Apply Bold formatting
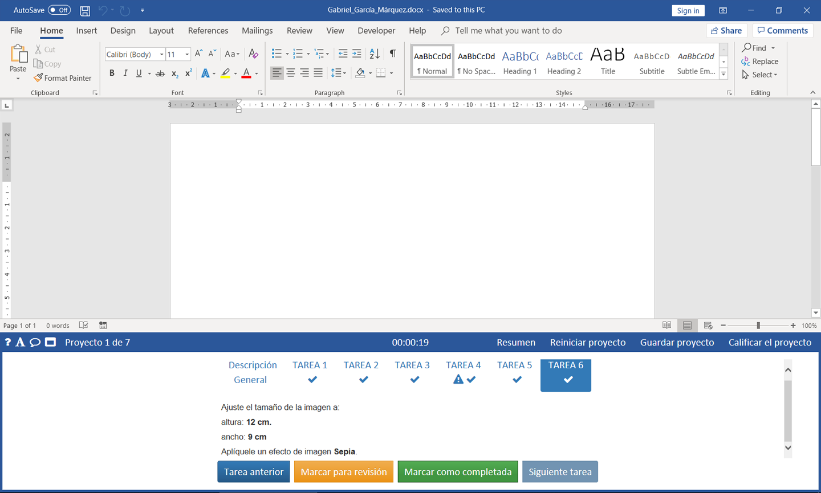 112,73
